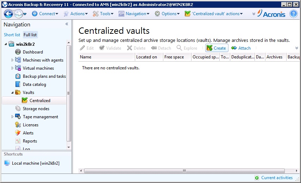Open Data catalog
This screenshot has width=301, height=183.
35,84
